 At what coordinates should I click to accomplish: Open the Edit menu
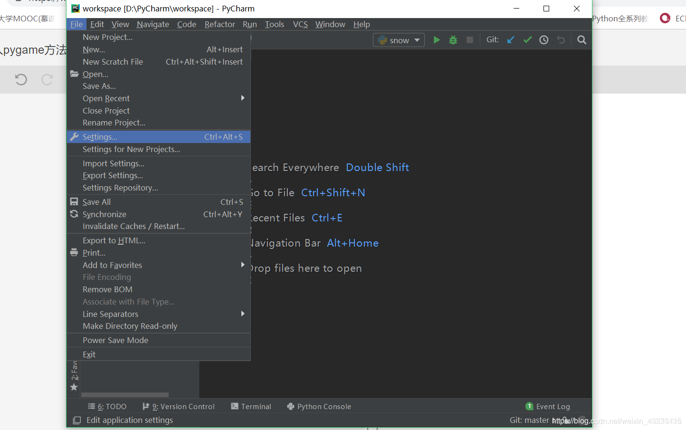tap(97, 24)
